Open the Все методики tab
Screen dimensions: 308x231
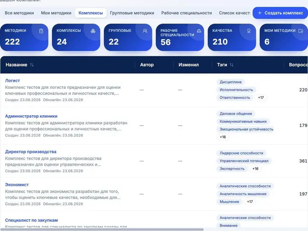pos(19,13)
